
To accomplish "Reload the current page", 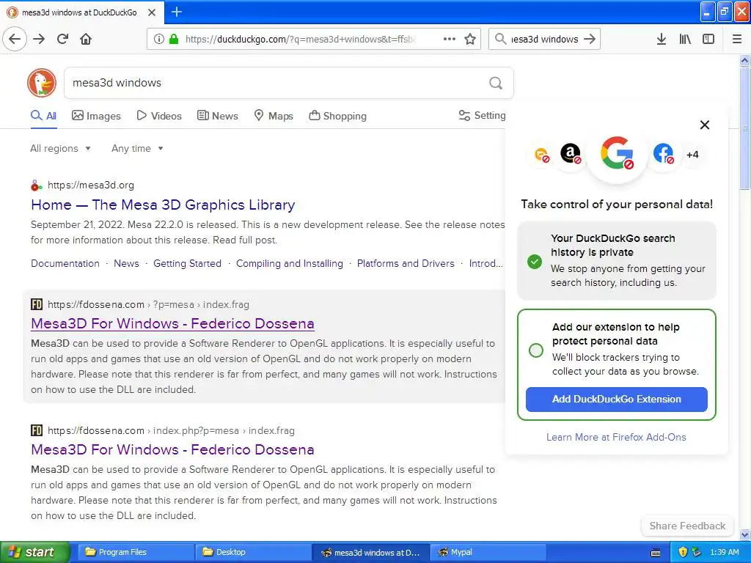I will tap(62, 39).
